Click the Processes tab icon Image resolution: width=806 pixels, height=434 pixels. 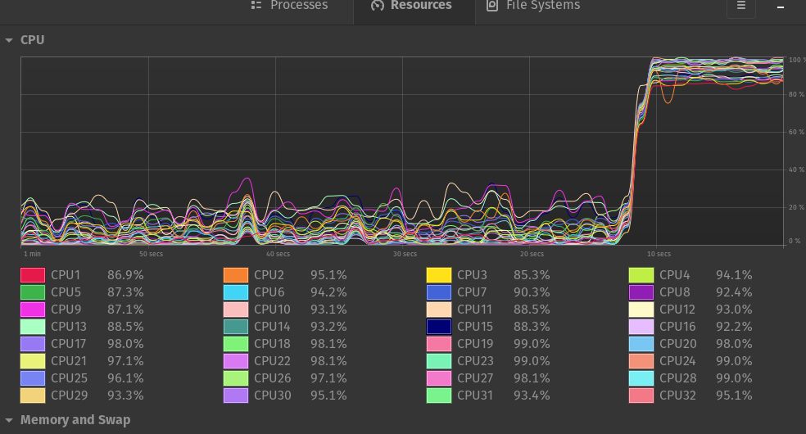(256, 6)
